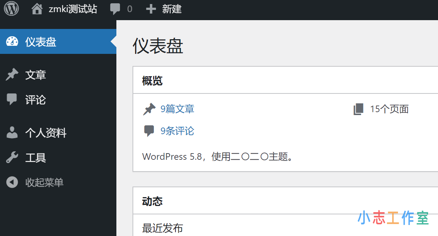Click the comment icon beside 9条评论
This screenshot has width=438, height=236.
pos(149,130)
